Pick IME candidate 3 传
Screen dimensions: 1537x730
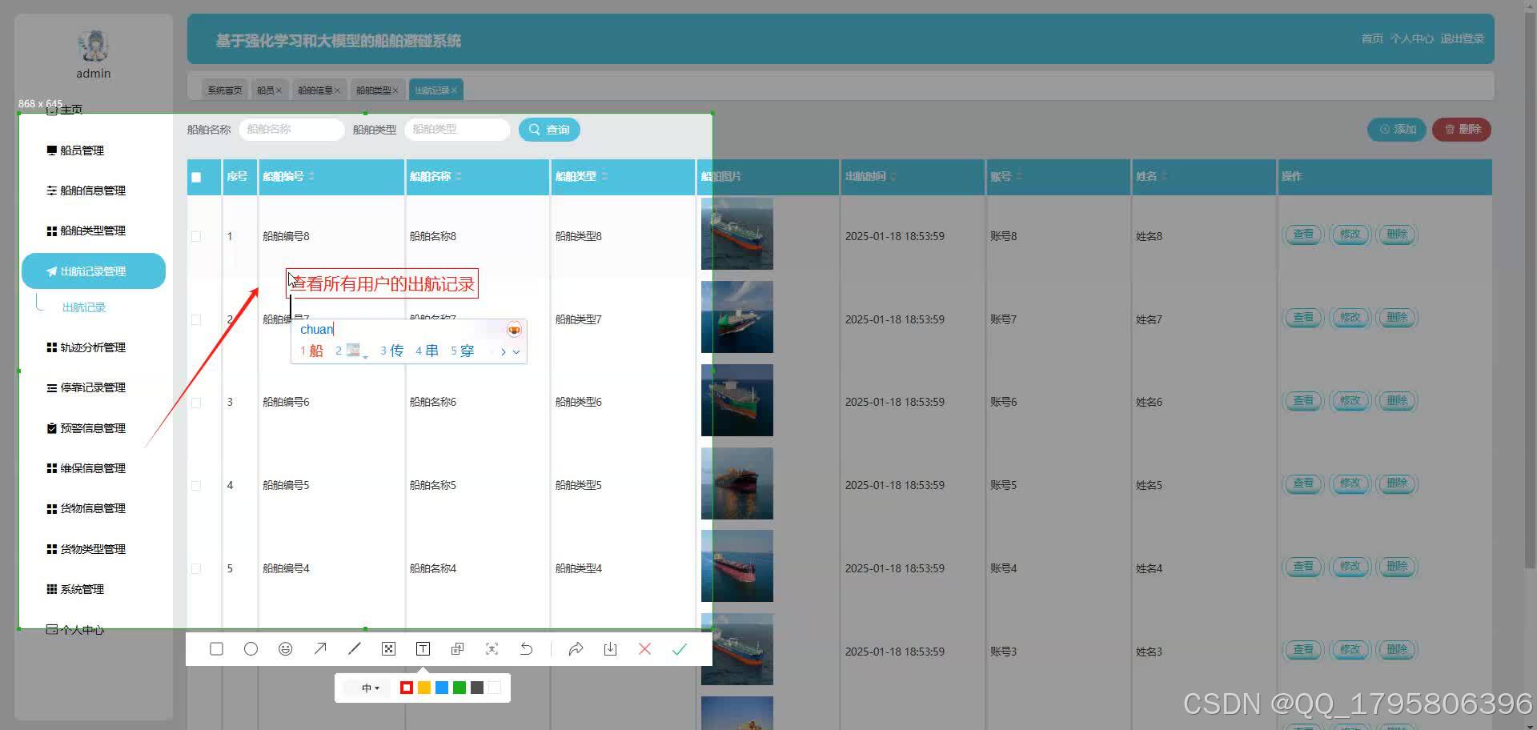point(391,351)
